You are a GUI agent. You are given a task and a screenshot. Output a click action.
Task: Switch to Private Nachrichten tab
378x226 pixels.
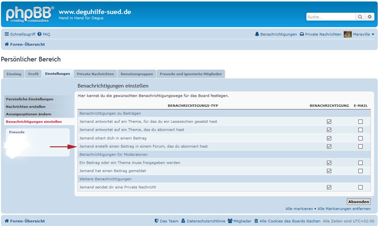[x=95, y=74]
